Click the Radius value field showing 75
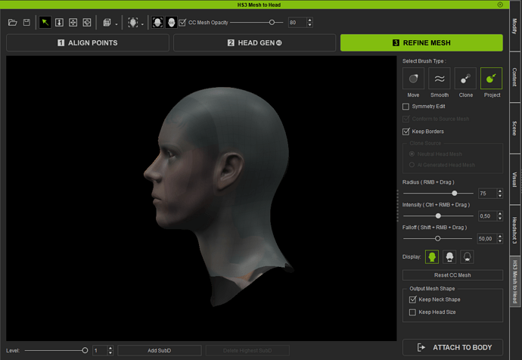Image resolution: width=522 pixels, height=360 pixels. point(487,194)
